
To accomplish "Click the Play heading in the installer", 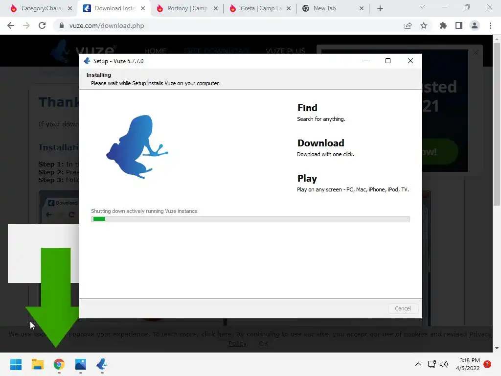I will point(307,178).
